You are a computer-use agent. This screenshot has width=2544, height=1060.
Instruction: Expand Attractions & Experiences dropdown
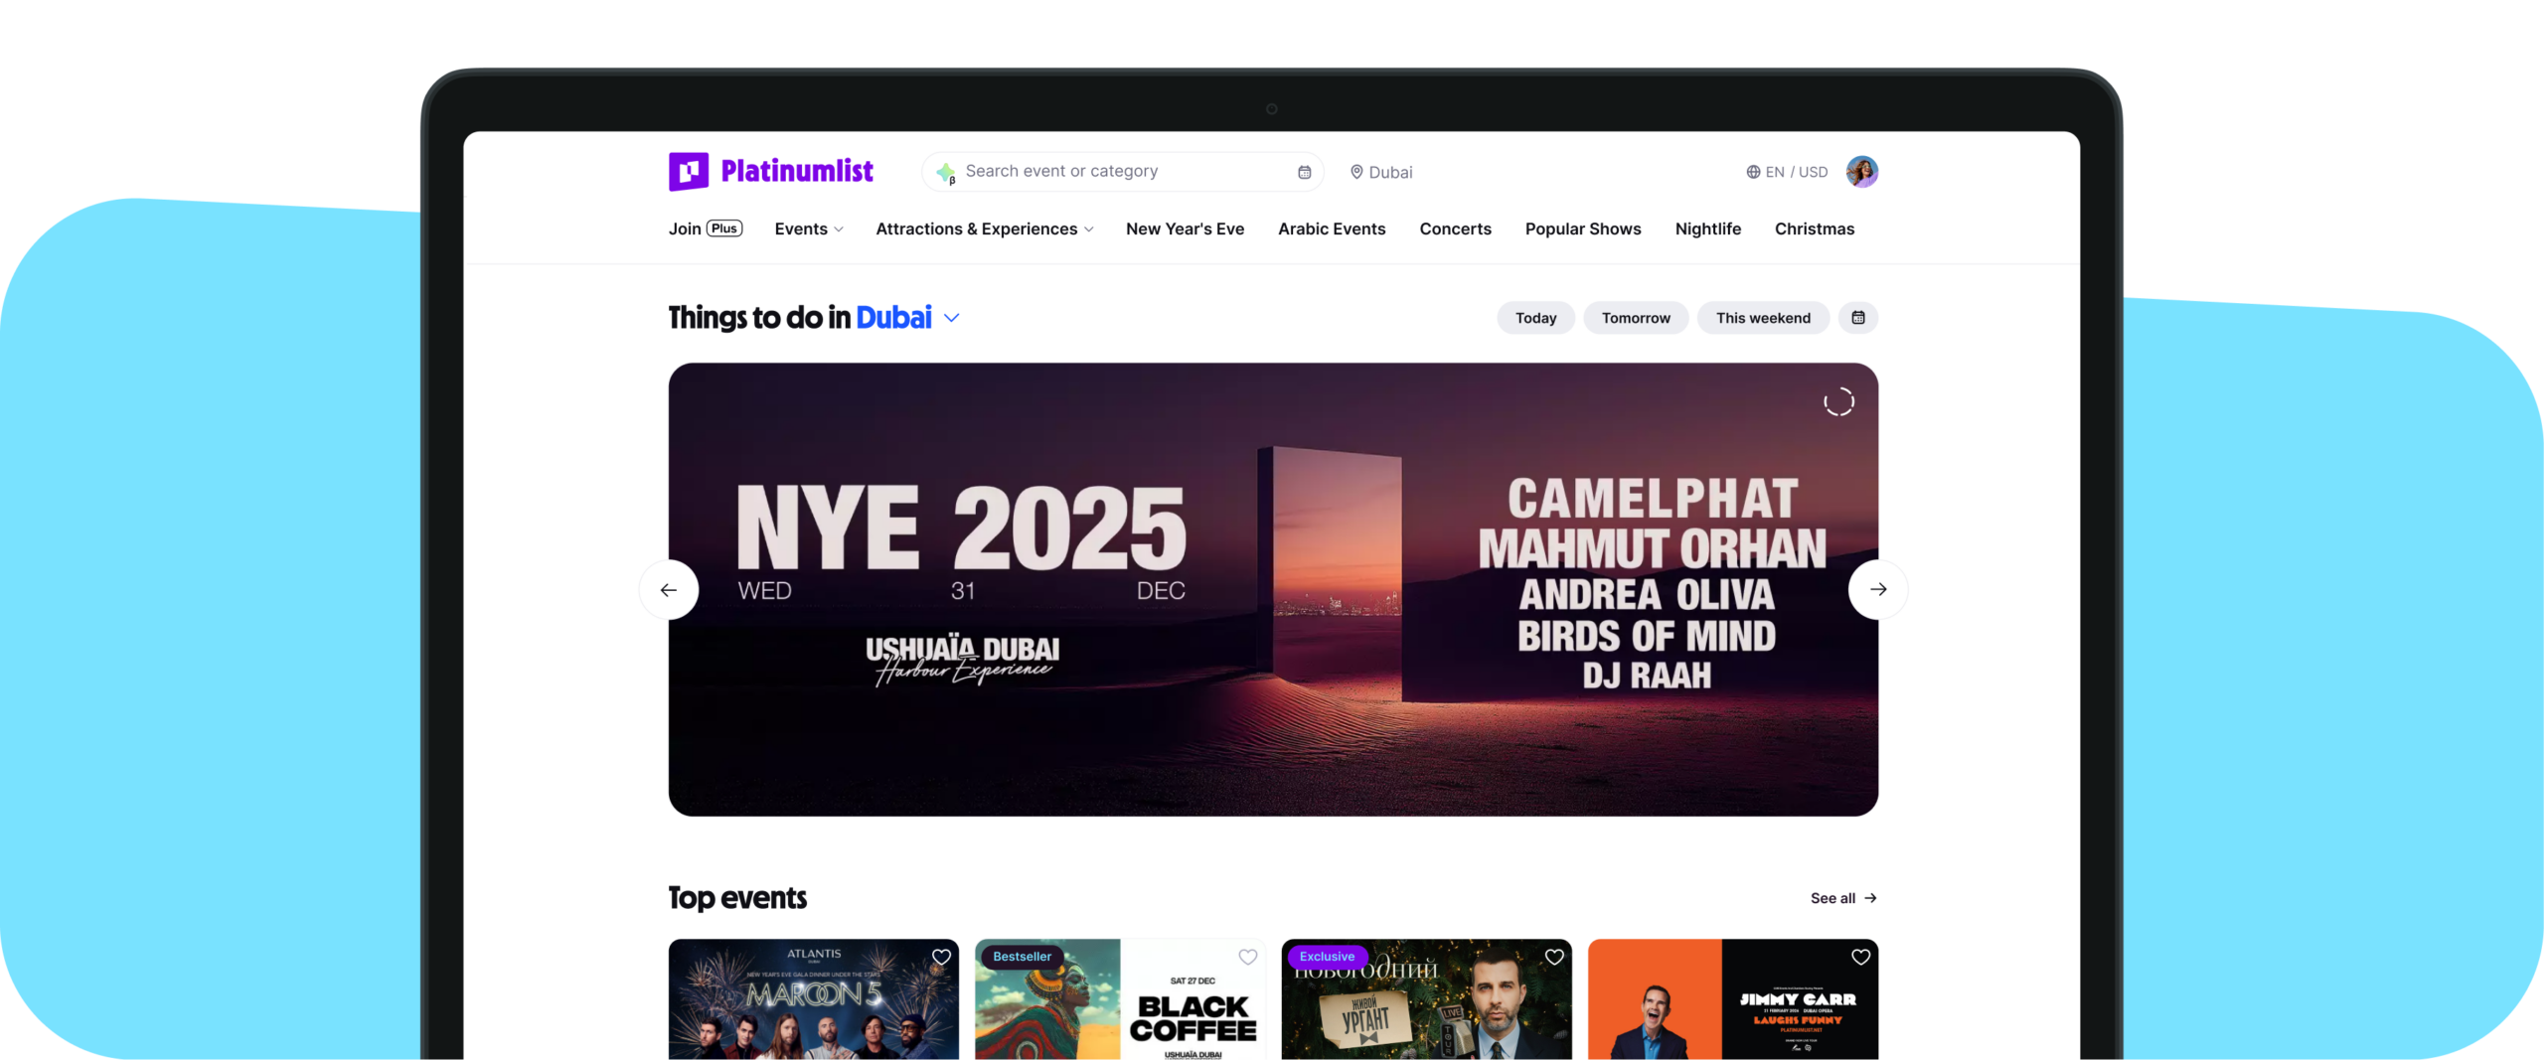pyautogui.click(x=984, y=229)
